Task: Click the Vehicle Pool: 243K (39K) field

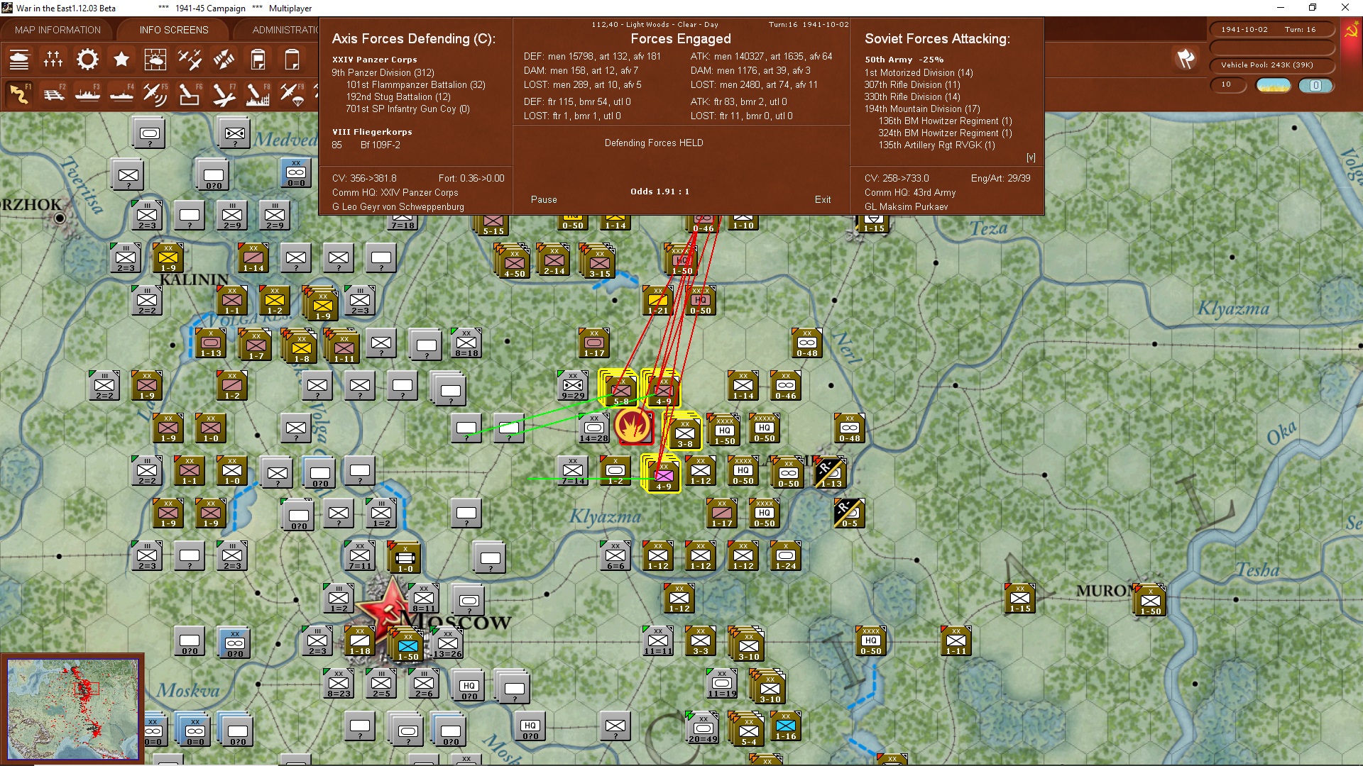Action: pyautogui.click(x=1271, y=65)
